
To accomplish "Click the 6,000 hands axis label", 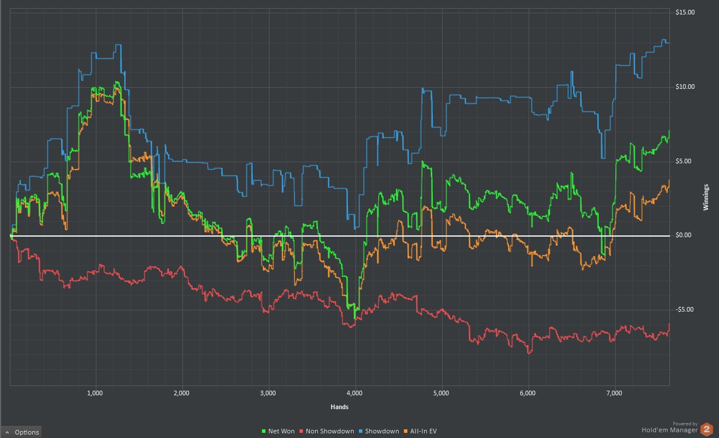I will pyautogui.click(x=528, y=393).
